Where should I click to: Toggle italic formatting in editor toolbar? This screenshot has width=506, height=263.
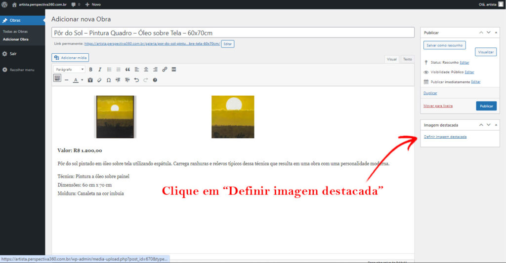click(100, 69)
